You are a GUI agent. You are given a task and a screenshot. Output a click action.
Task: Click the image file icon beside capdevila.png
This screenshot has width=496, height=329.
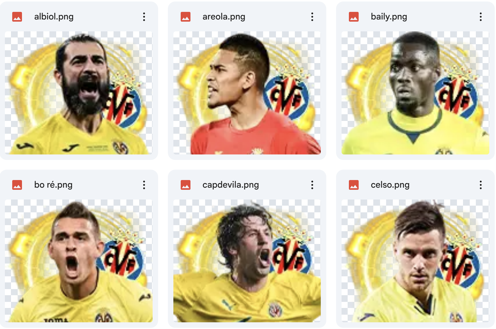186,185
